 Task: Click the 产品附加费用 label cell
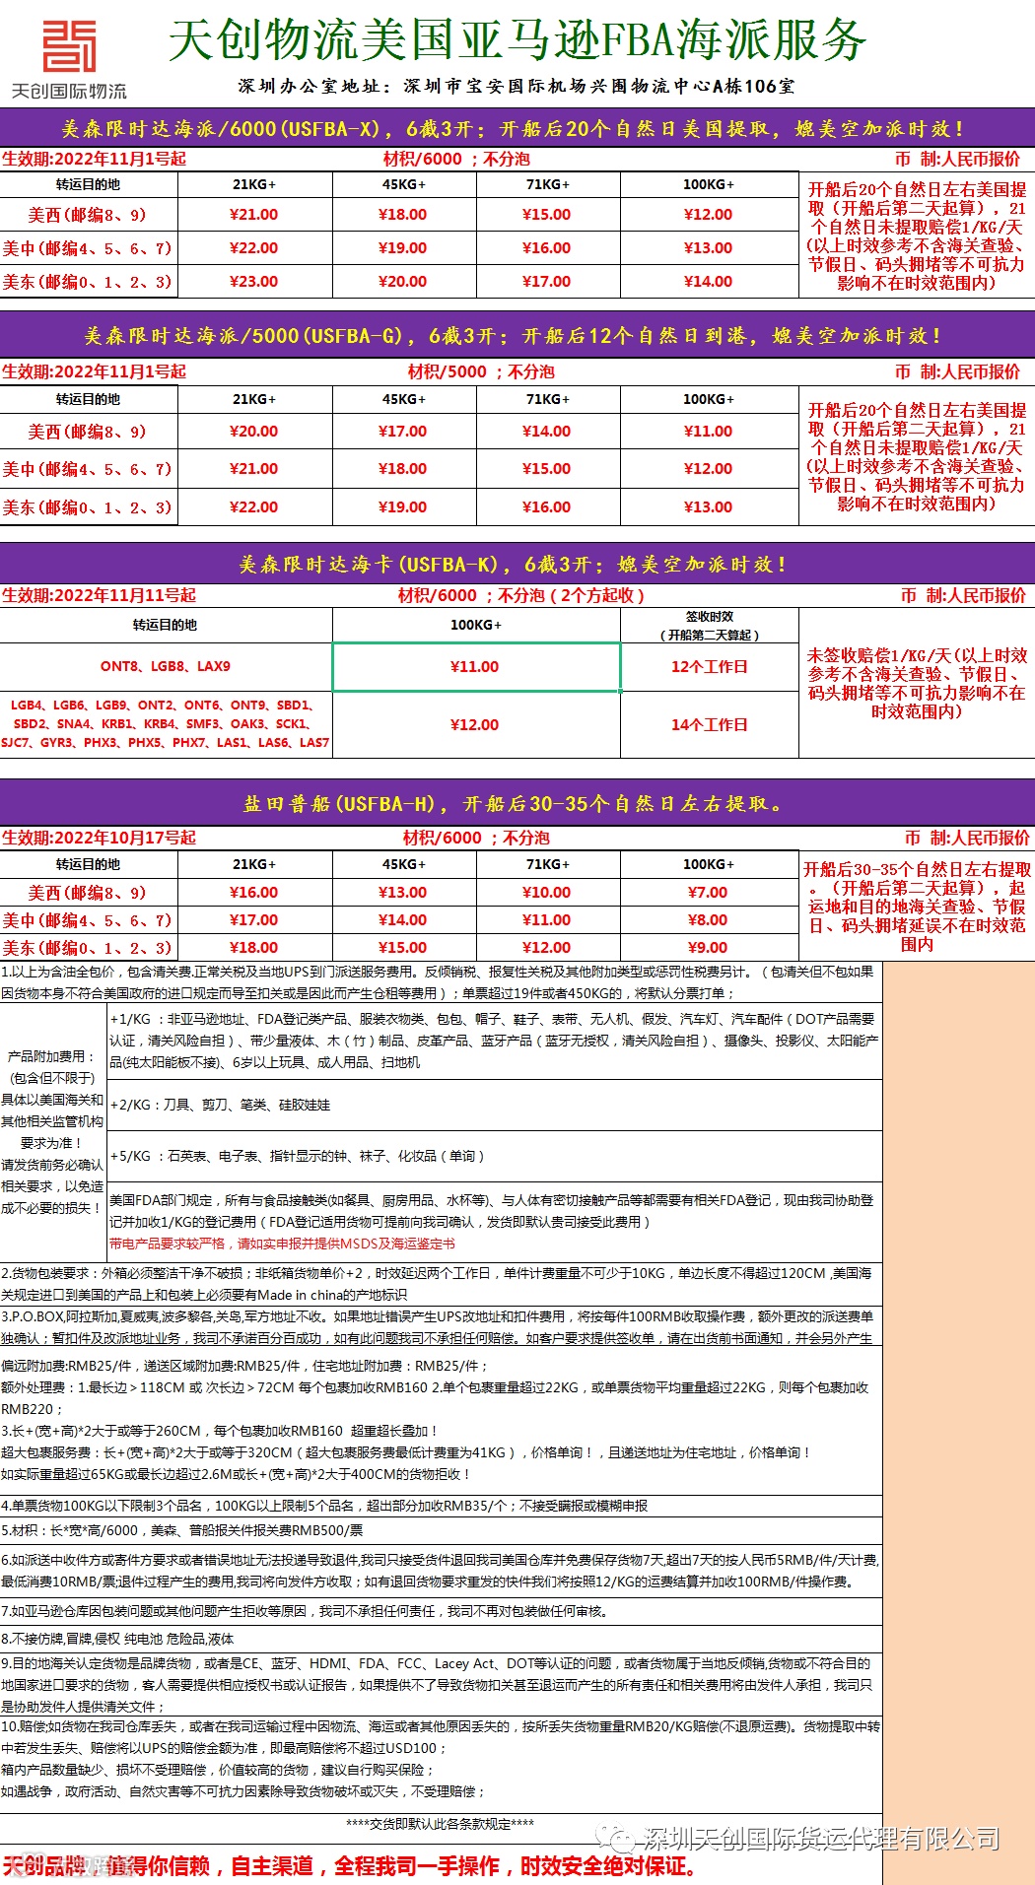coord(52,1131)
